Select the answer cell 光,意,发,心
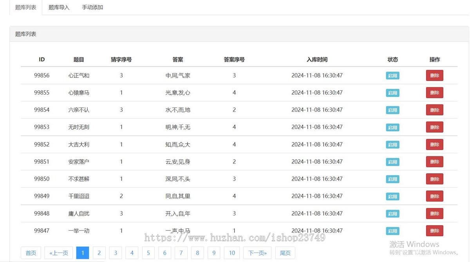This screenshot has width=470, height=262. pos(178,93)
